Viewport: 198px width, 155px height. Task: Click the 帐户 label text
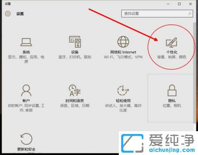coord(26,101)
